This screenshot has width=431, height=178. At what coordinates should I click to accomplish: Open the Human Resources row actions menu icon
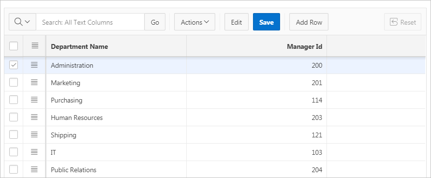point(34,117)
